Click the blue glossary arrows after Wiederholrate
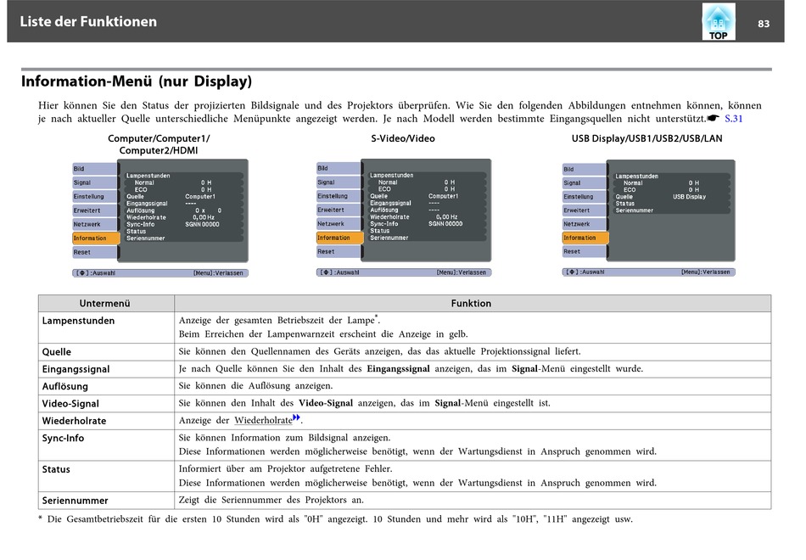The image size is (806, 560). click(296, 417)
